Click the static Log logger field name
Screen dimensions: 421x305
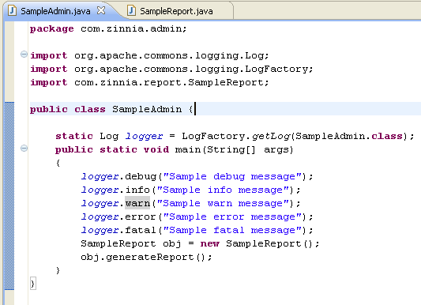144,137
